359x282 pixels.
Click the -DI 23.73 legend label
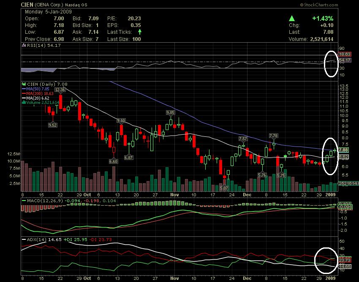click(100, 240)
